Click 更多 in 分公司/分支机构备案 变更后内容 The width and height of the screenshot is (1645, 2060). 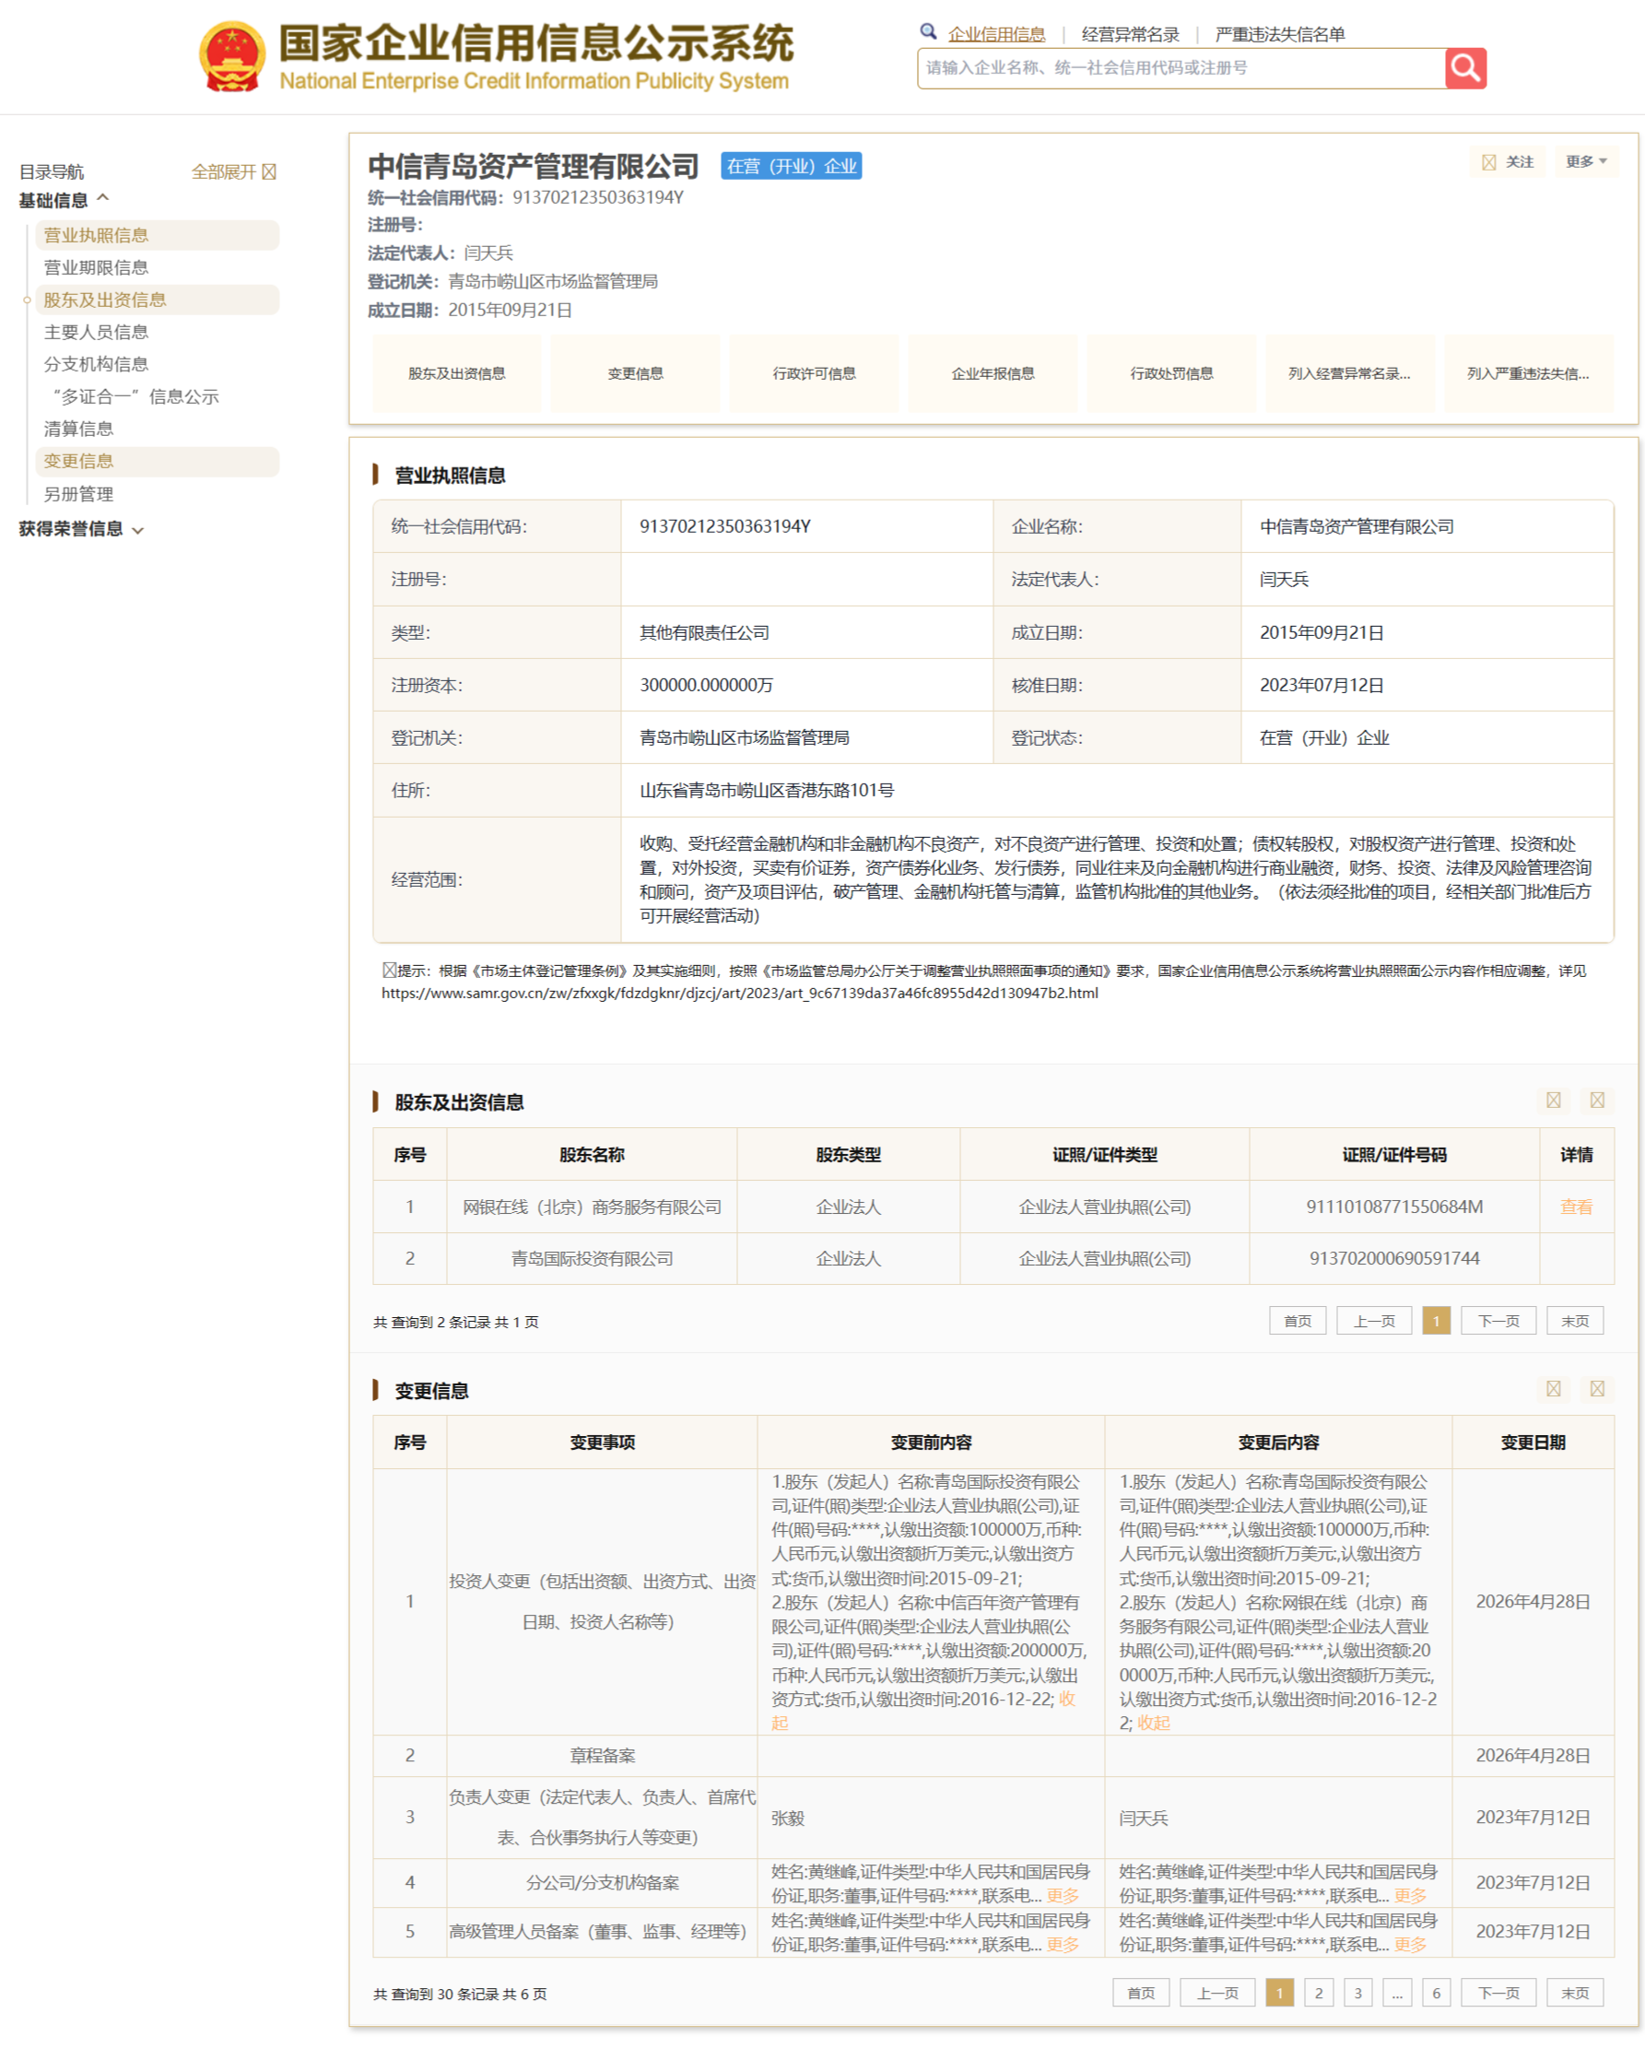click(1410, 1896)
